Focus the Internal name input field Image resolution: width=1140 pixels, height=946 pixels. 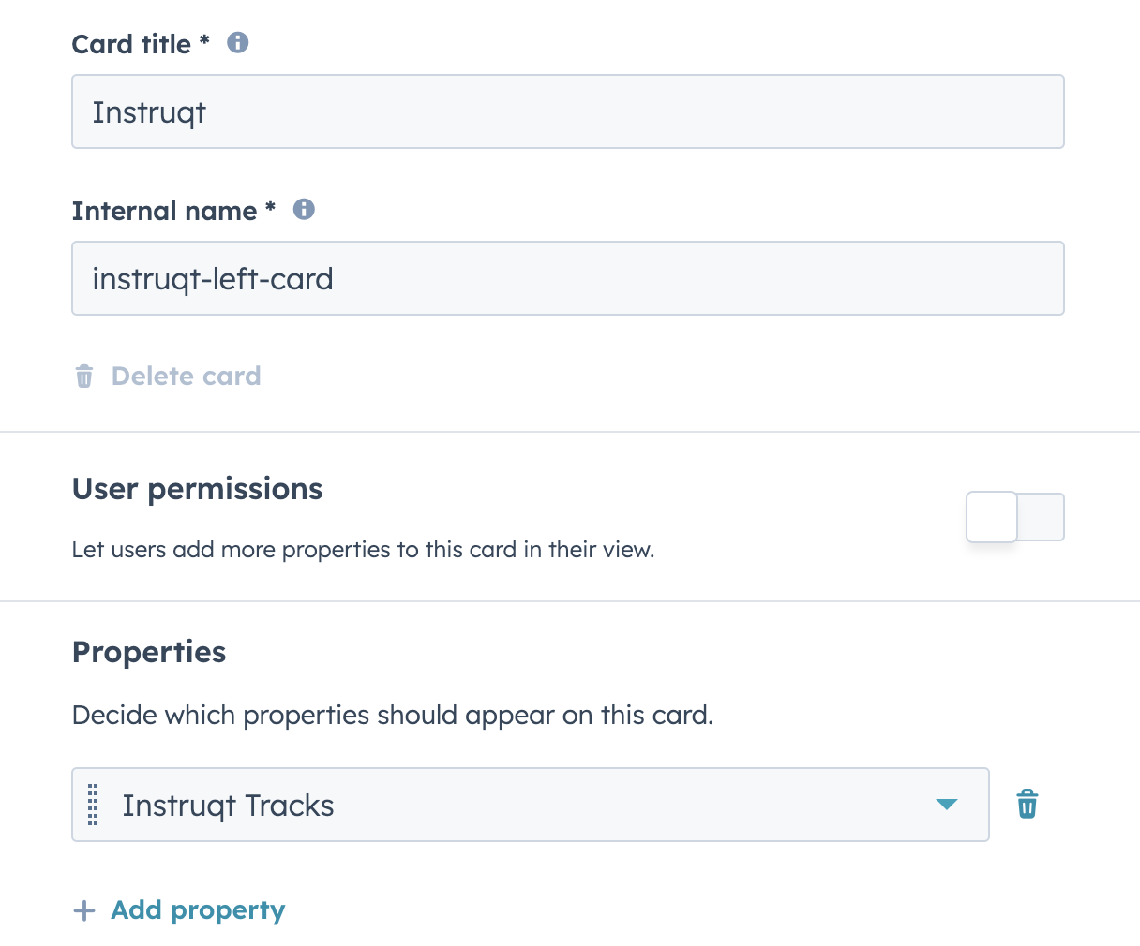pos(567,279)
